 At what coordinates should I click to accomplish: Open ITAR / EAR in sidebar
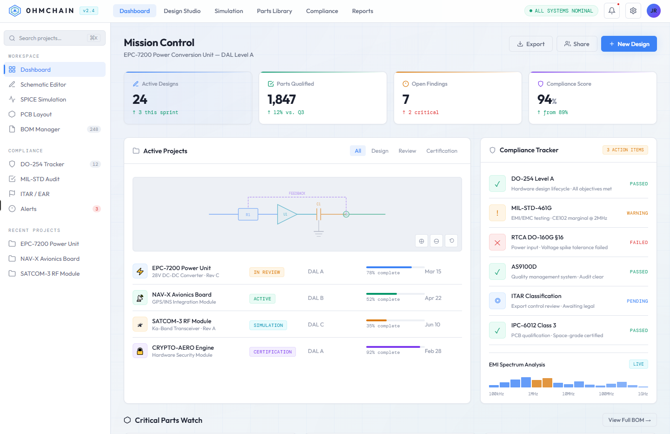tap(54, 194)
